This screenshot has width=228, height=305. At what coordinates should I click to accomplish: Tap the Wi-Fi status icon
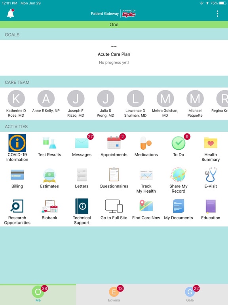click(201, 3)
